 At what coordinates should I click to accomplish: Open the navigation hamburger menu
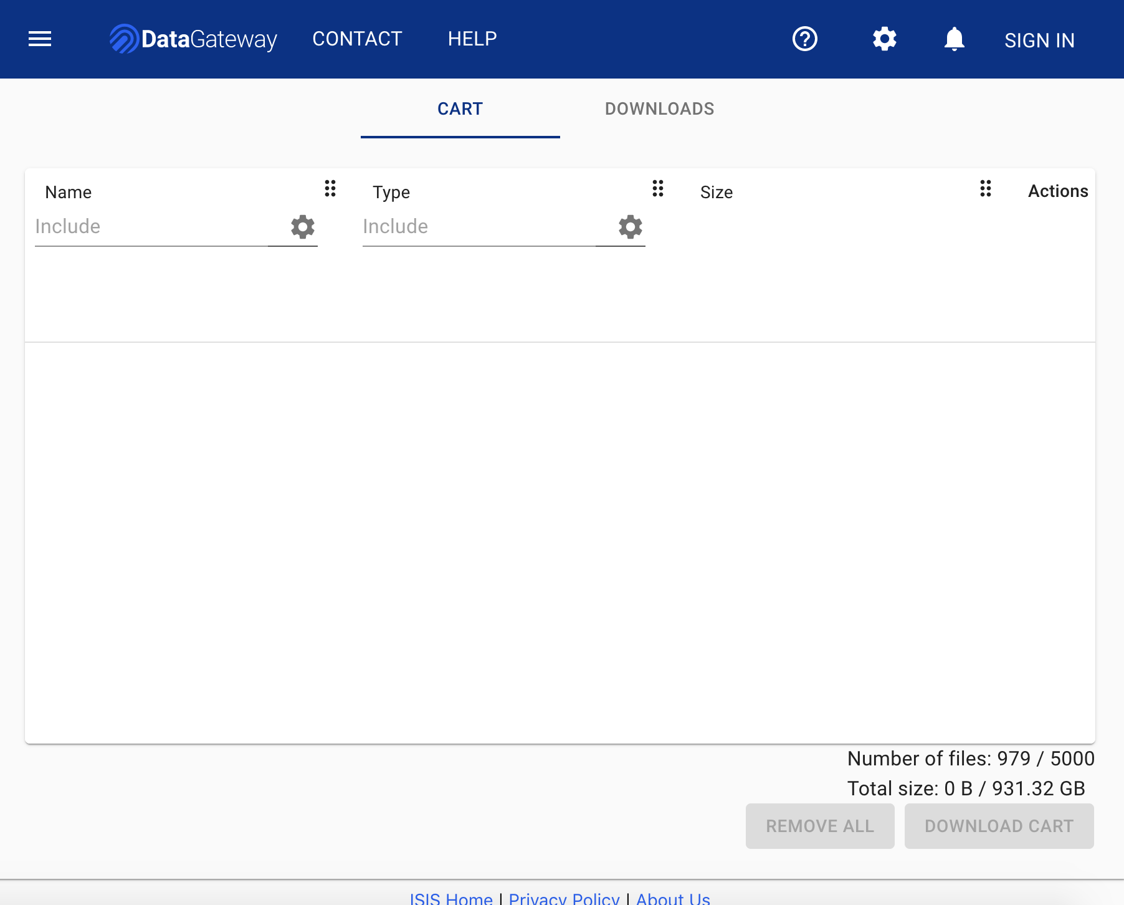(x=39, y=39)
